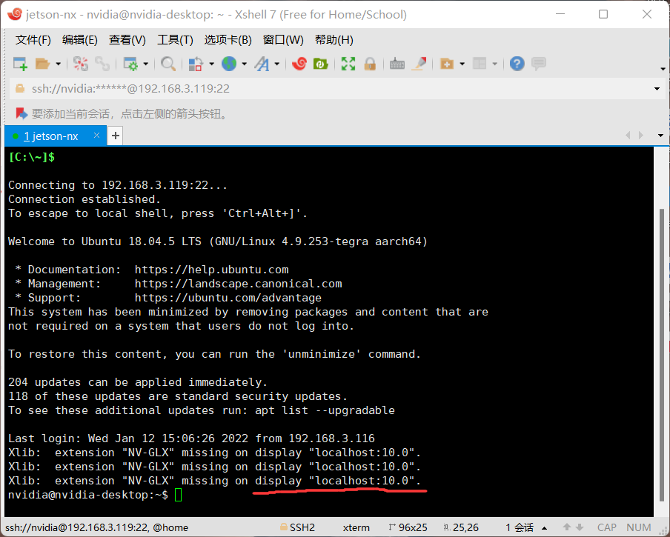Click the nvidia@nvidia-desktop terminal prompt cursor

[178, 496]
